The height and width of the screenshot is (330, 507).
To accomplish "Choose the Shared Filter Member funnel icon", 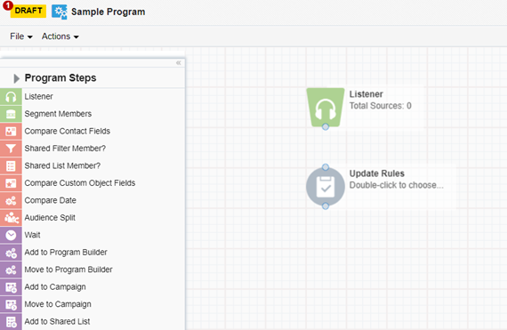I will click(x=11, y=149).
